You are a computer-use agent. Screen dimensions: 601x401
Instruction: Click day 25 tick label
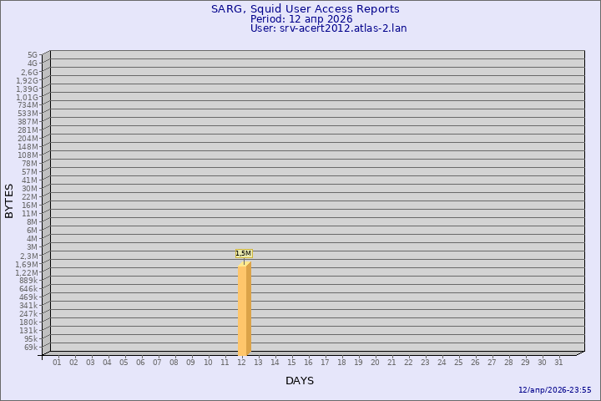point(458,362)
